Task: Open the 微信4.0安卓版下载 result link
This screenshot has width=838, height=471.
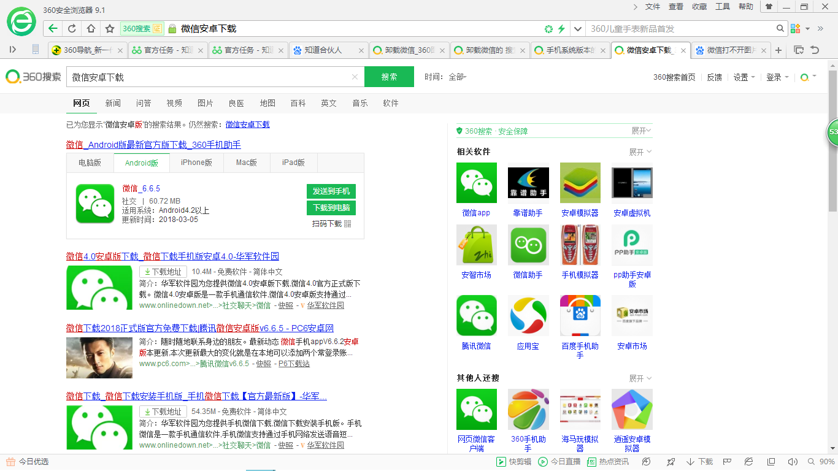Action: click(x=172, y=256)
